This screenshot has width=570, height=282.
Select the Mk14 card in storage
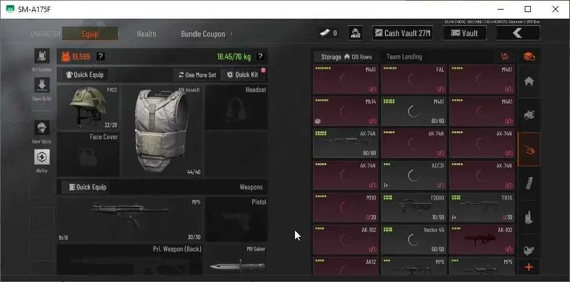tap(346, 111)
